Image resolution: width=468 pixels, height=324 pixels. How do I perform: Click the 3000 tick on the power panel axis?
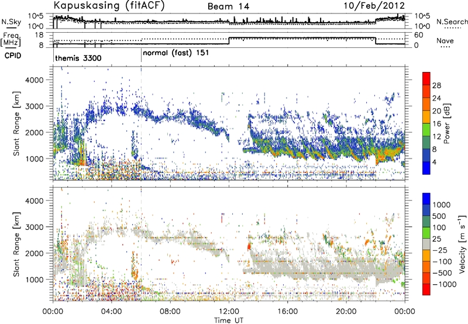[x=34, y=106]
